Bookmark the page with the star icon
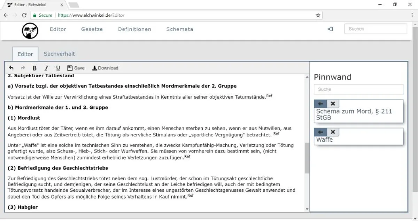418x221 pixels. (318, 15)
